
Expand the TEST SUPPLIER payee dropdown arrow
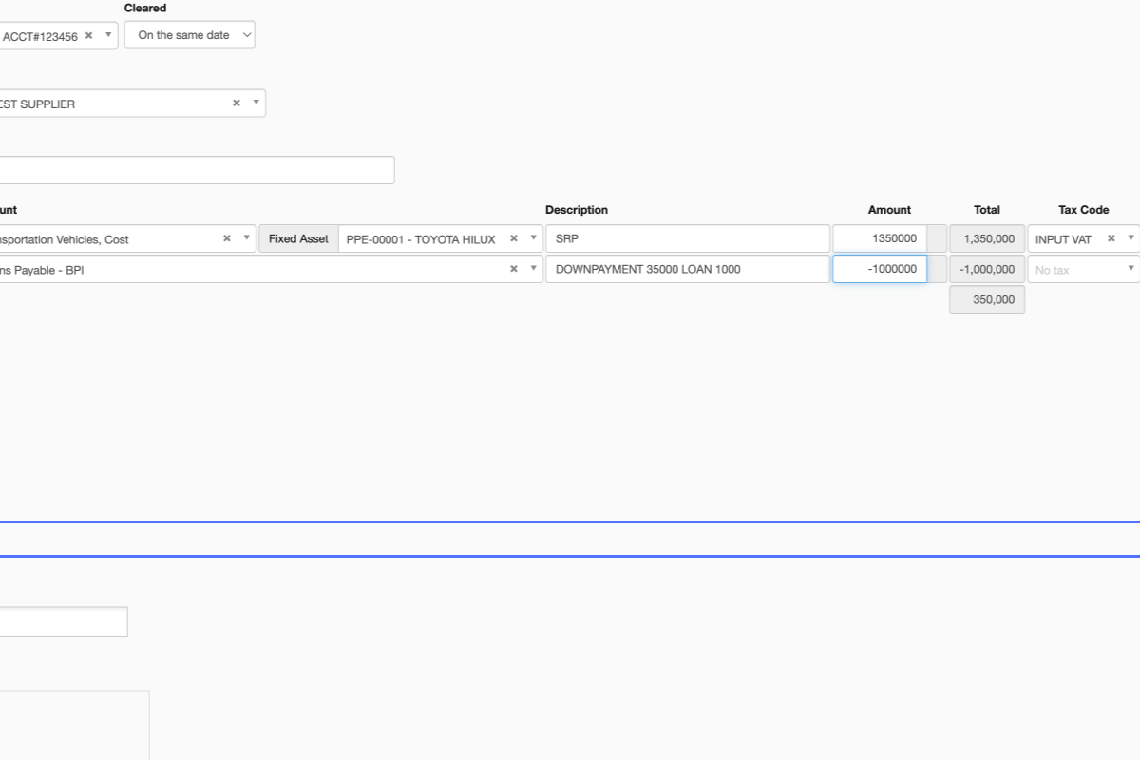(255, 104)
